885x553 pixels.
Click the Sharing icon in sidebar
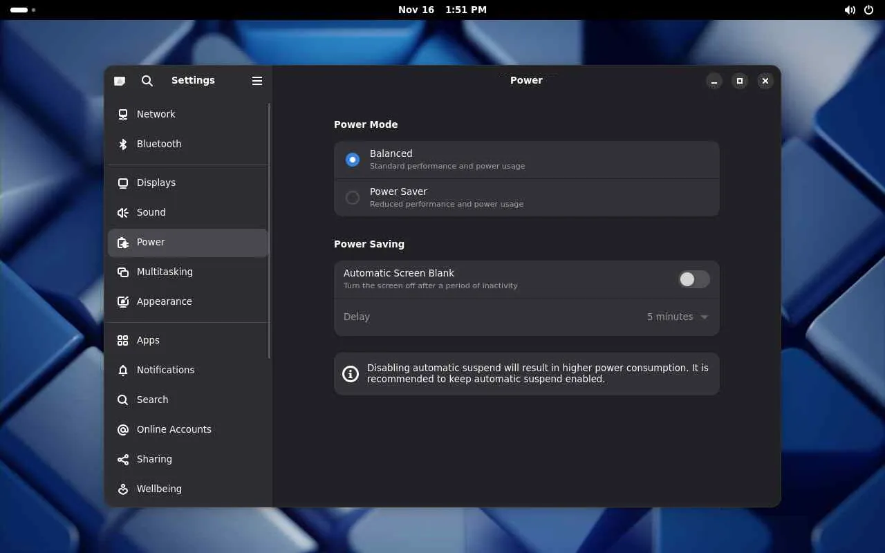tap(123, 459)
